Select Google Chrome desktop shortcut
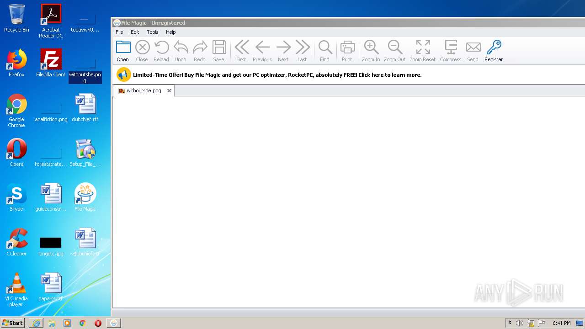The image size is (585, 329). tap(16, 111)
